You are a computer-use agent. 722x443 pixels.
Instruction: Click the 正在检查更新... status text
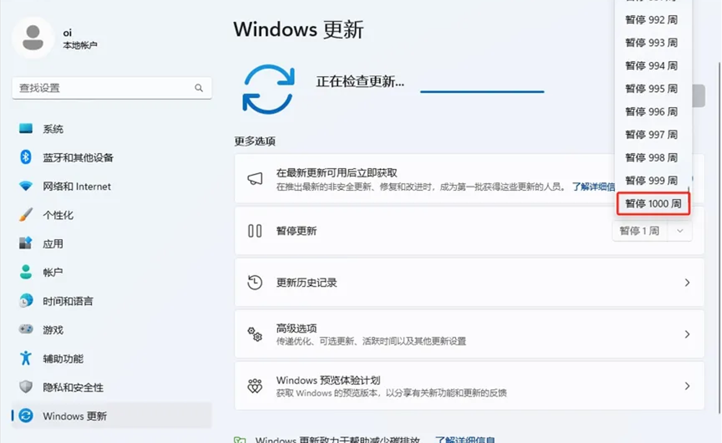pos(360,81)
